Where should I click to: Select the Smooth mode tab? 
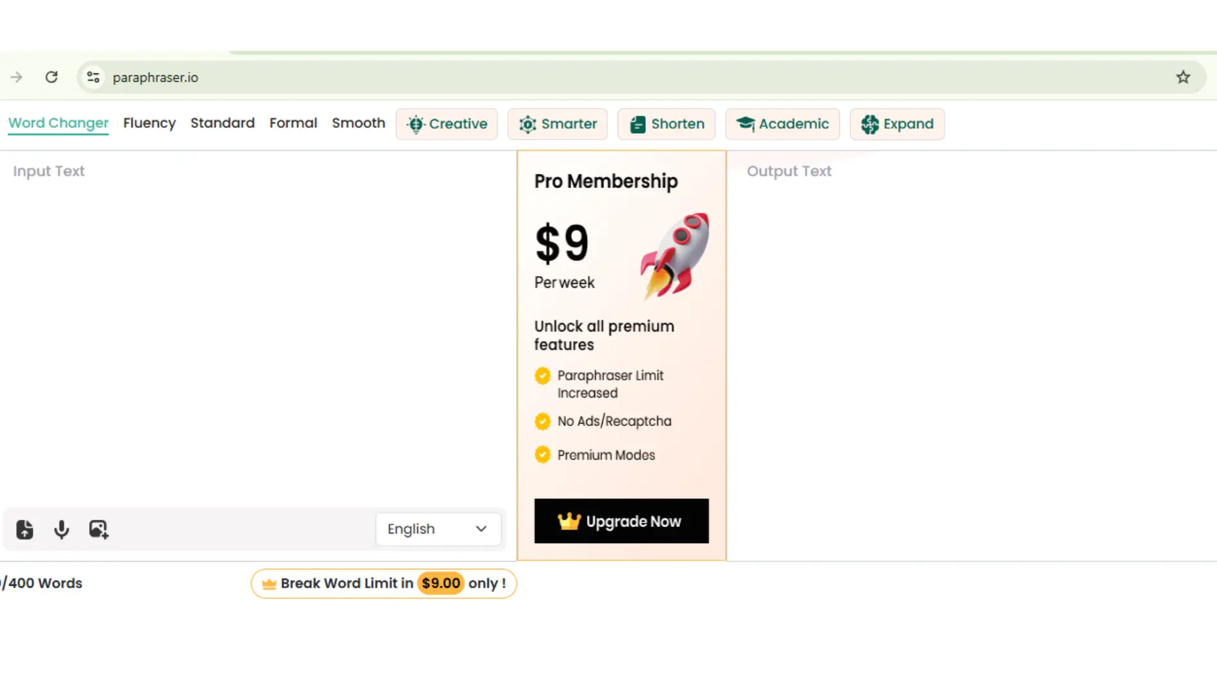[x=358, y=123]
